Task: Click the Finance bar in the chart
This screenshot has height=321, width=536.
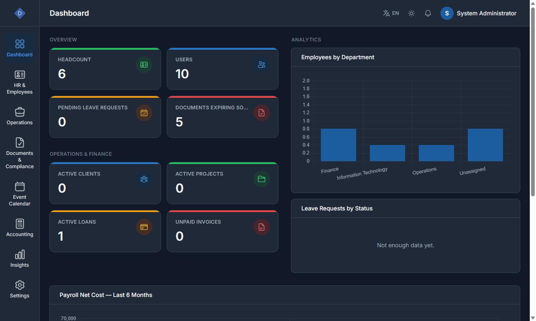Action: (x=338, y=145)
